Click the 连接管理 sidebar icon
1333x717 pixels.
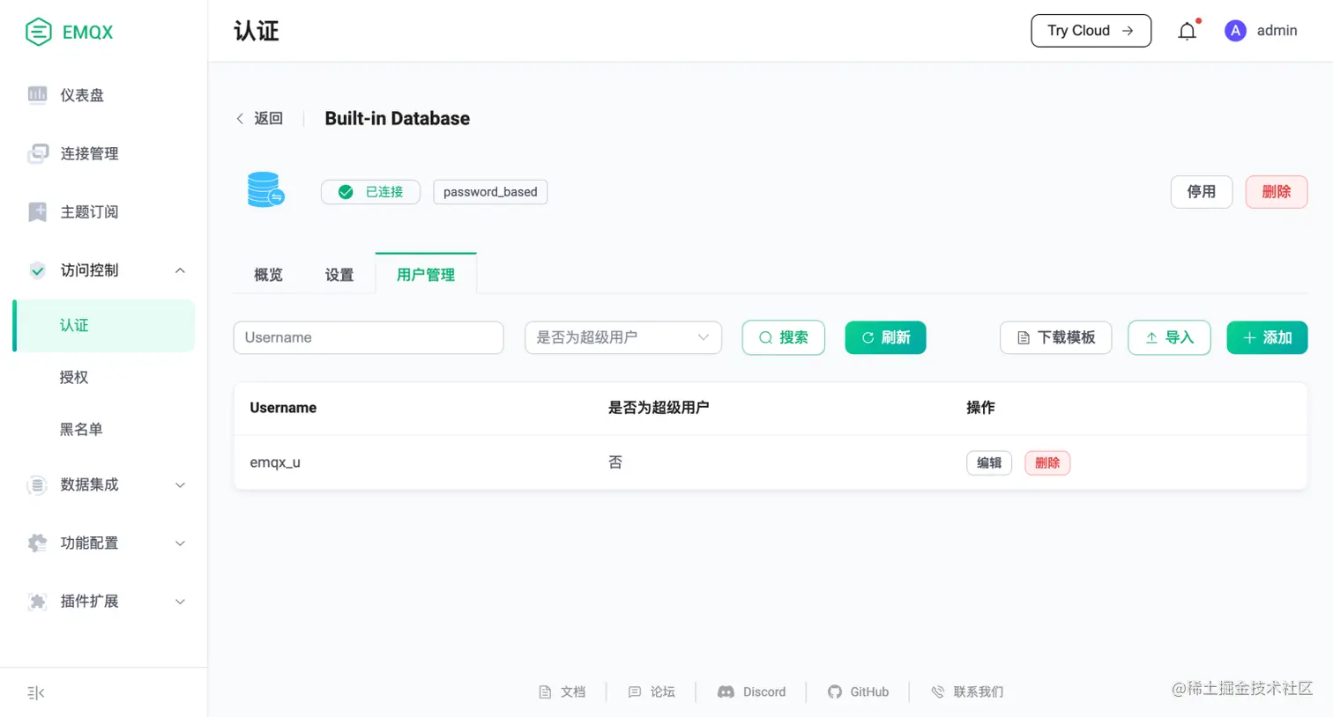[x=37, y=153]
